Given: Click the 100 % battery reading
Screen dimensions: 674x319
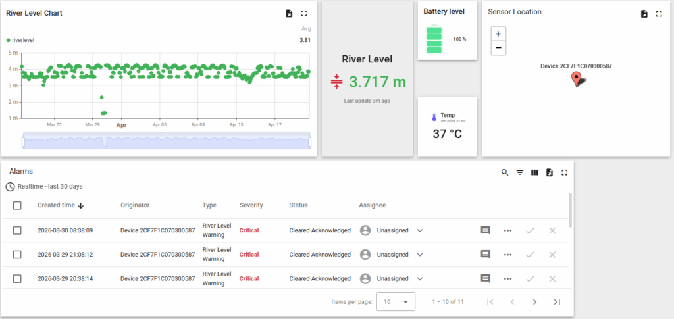Looking at the screenshot, I should click(459, 39).
